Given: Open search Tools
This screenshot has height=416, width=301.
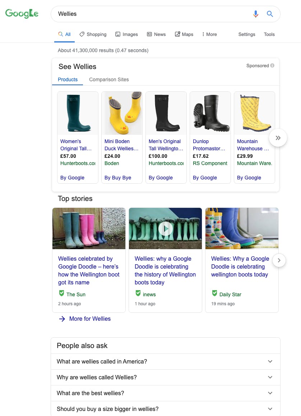Looking at the screenshot, I should (269, 34).
